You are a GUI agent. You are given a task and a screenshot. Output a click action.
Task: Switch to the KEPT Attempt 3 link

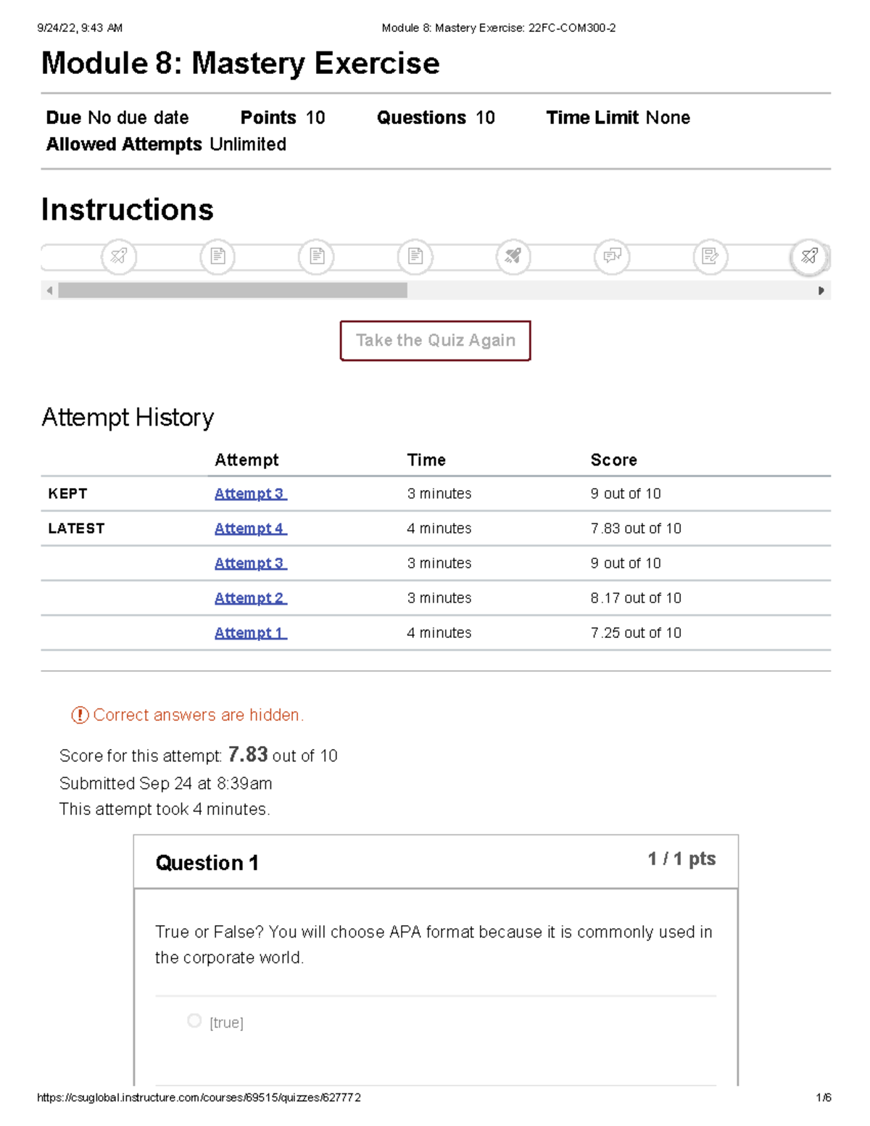[250, 493]
